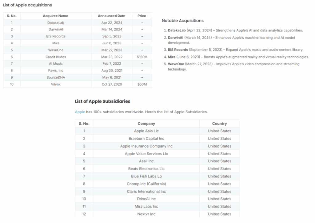Image resolution: width=315 pixels, height=223 pixels.
Task: Click the Credit Kudos acquiree cell
Action: [56, 57]
